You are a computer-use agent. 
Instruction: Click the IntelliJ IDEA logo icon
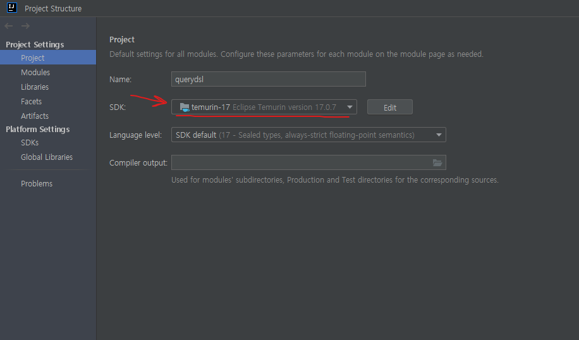12,8
